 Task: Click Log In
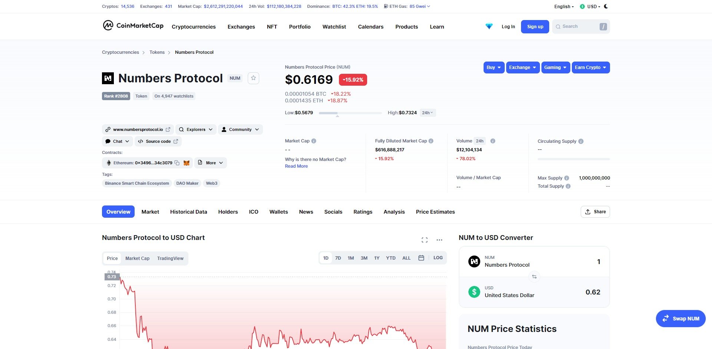508,27
